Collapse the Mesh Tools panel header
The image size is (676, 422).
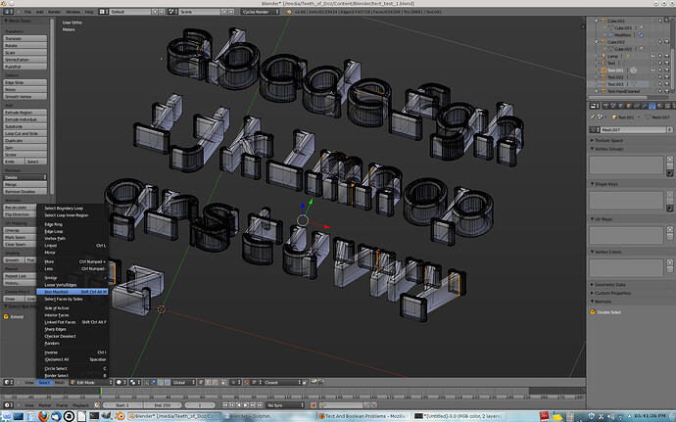pos(19,21)
